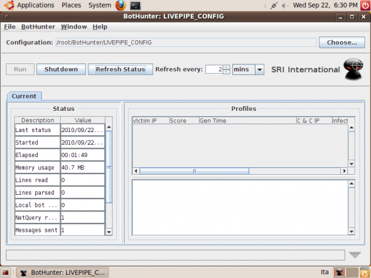Select the Current tab
The width and height of the screenshot is (371, 278).
[x=24, y=96]
